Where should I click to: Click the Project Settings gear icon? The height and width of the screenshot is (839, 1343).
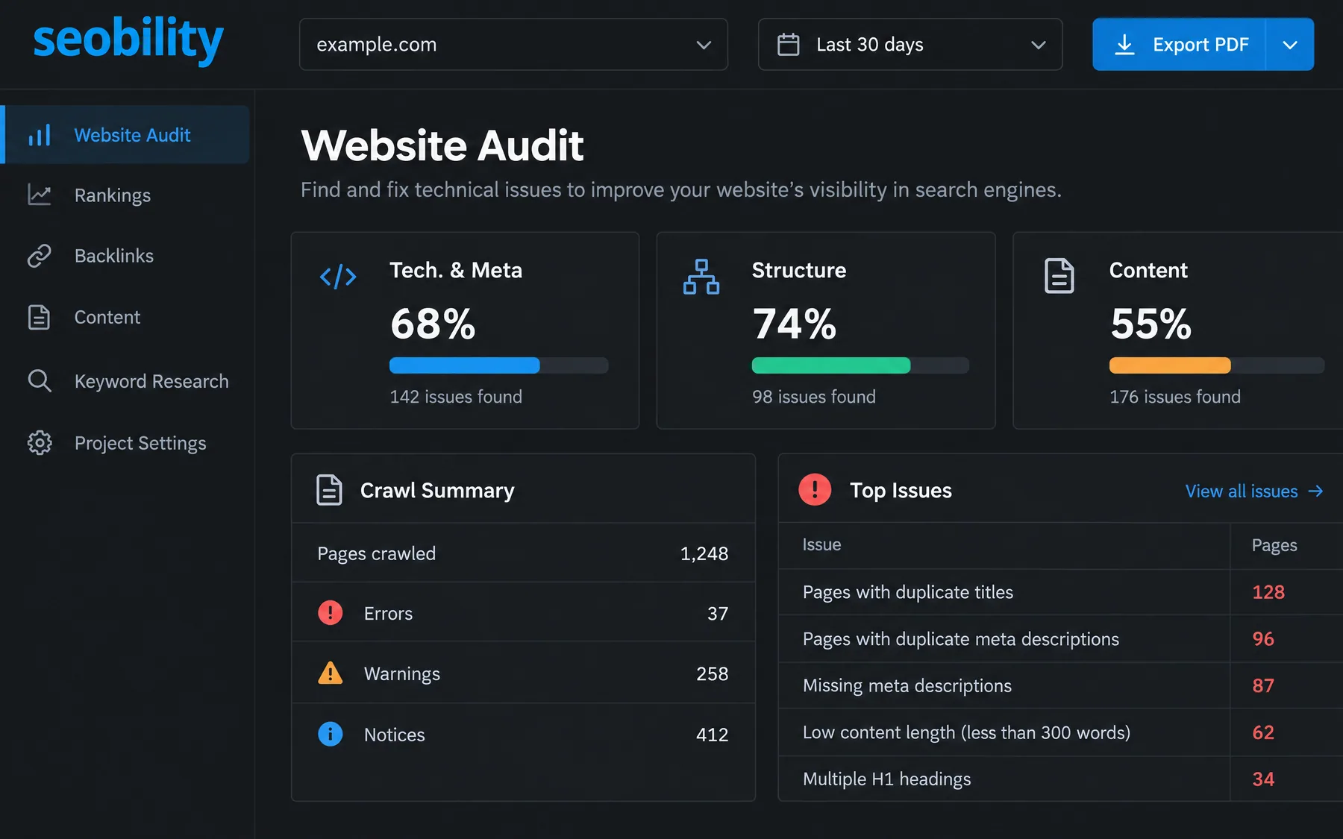40,443
